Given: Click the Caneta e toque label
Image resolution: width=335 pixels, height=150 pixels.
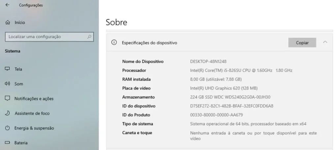Looking at the screenshot, I should tap(137, 133).
